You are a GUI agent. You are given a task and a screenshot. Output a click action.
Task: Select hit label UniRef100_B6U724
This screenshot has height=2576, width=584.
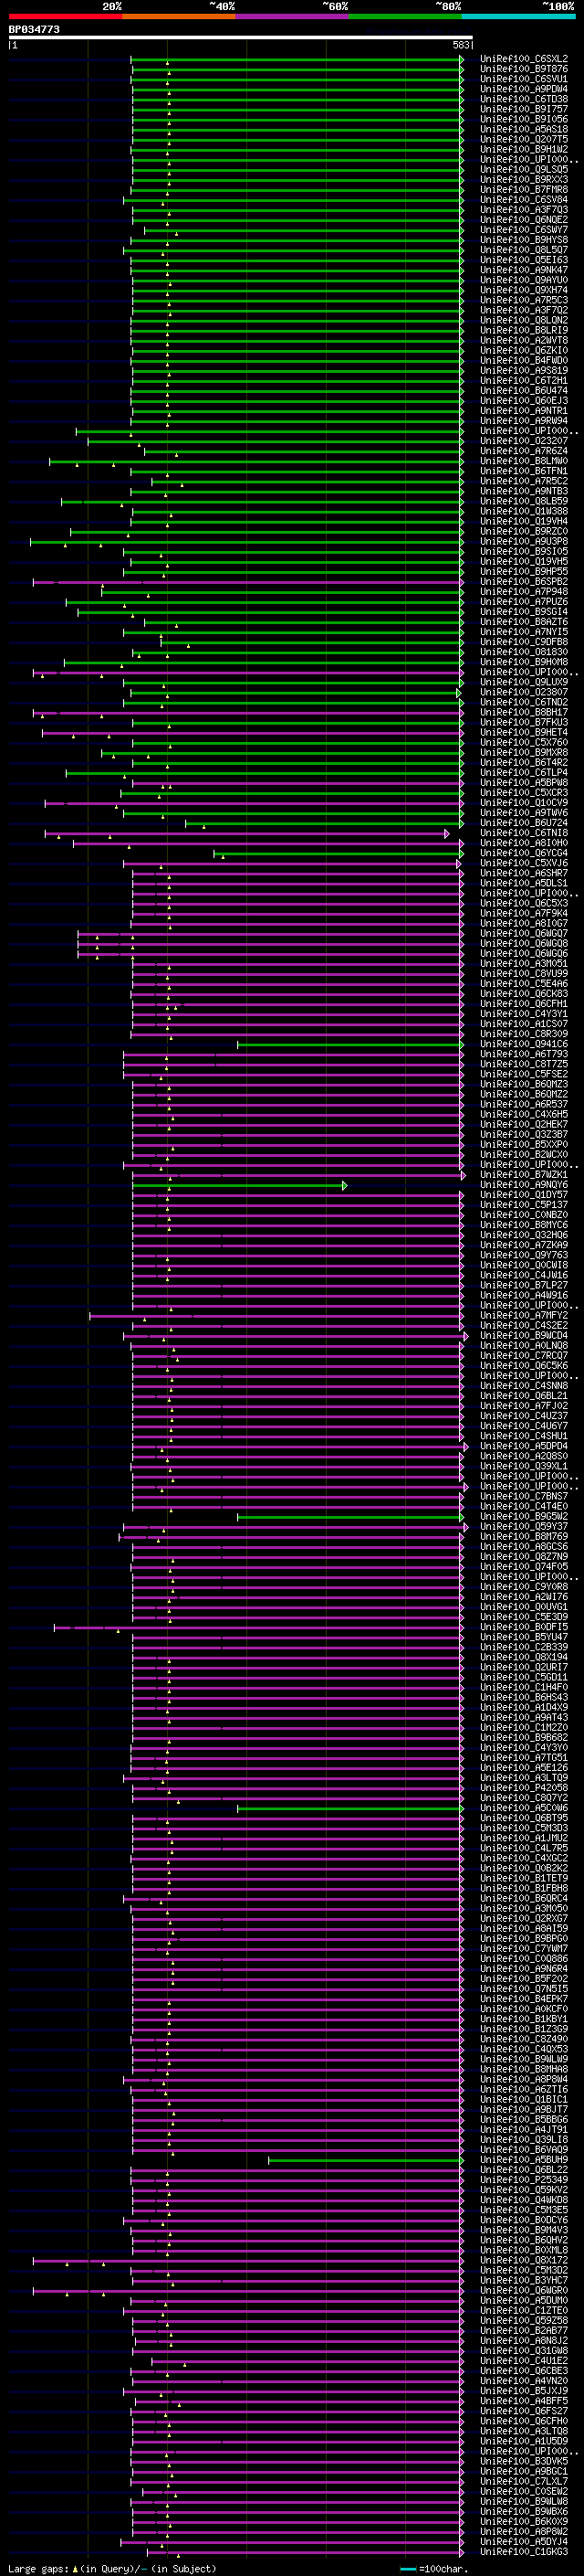pos(524,822)
